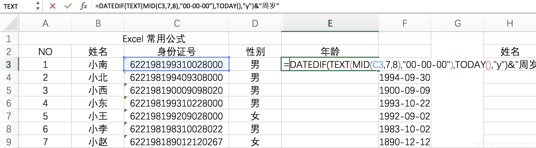Click the name cell '小北'
Screen dimensions: 536x148
click(x=98, y=77)
